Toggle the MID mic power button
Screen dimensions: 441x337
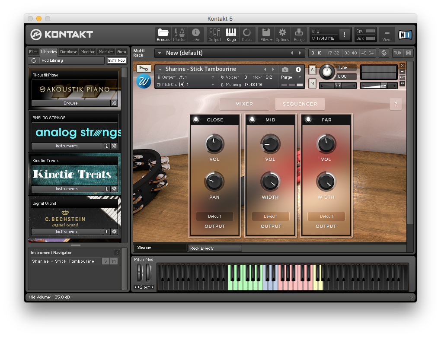pyautogui.click(x=252, y=119)
